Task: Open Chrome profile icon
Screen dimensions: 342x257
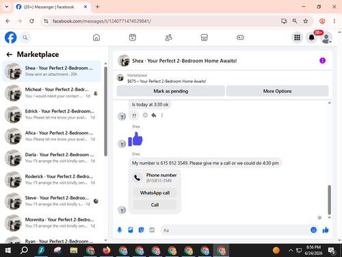Action: pos(322,21)
